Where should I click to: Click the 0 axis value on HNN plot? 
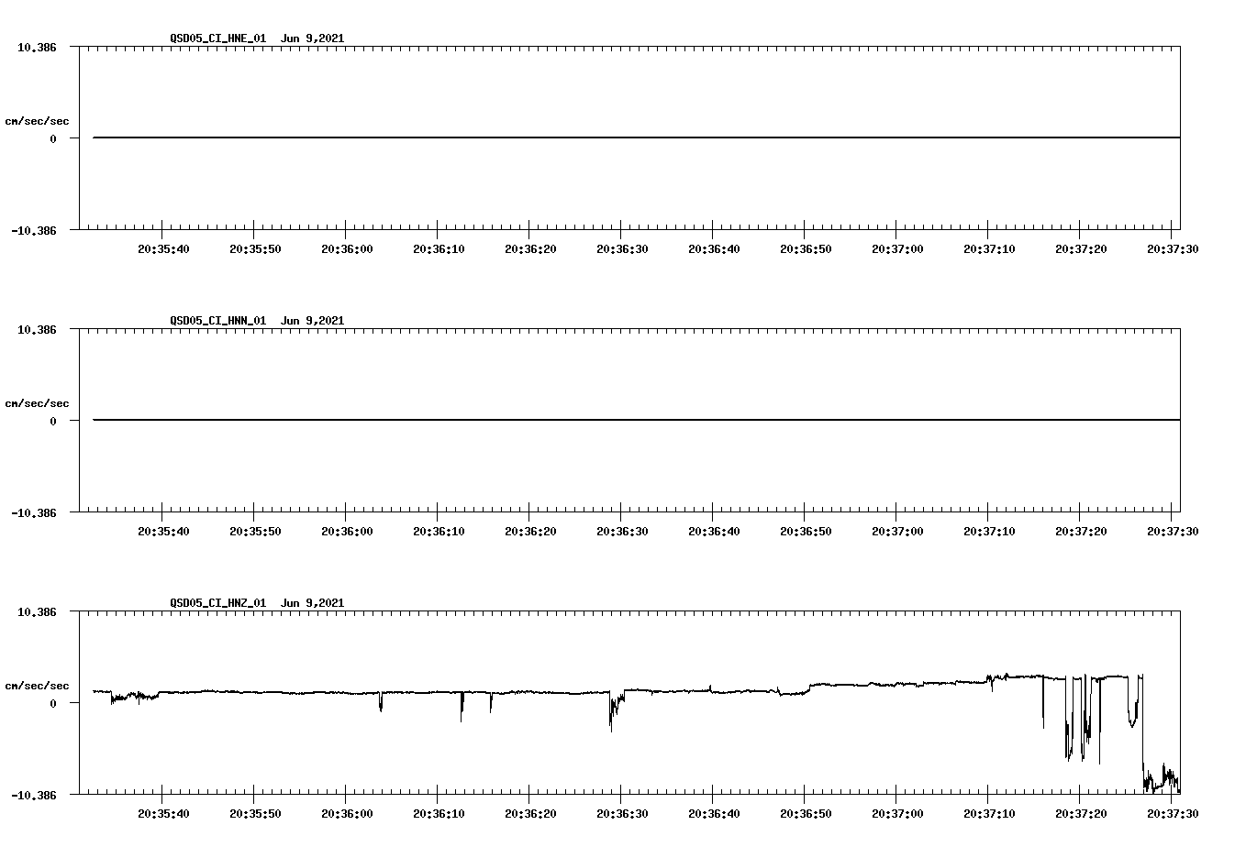(x=53, y=421)
